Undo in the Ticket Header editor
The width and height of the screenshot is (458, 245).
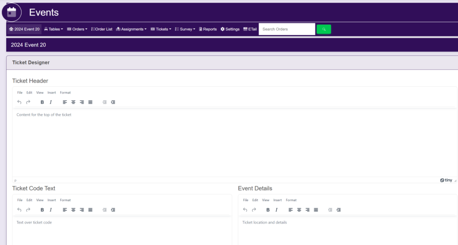click(19, 102)
